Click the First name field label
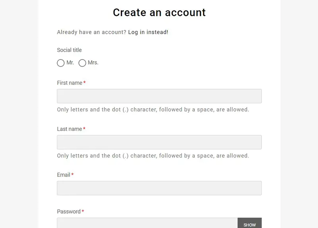318x228 pixels. click(x=70, y=83)
